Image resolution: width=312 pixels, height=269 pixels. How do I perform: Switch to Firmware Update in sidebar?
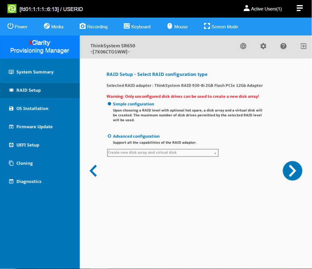[x=34, y=127]
